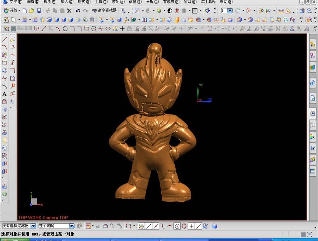Click the rectangle tool in the left sidebar

click(4, 63)
